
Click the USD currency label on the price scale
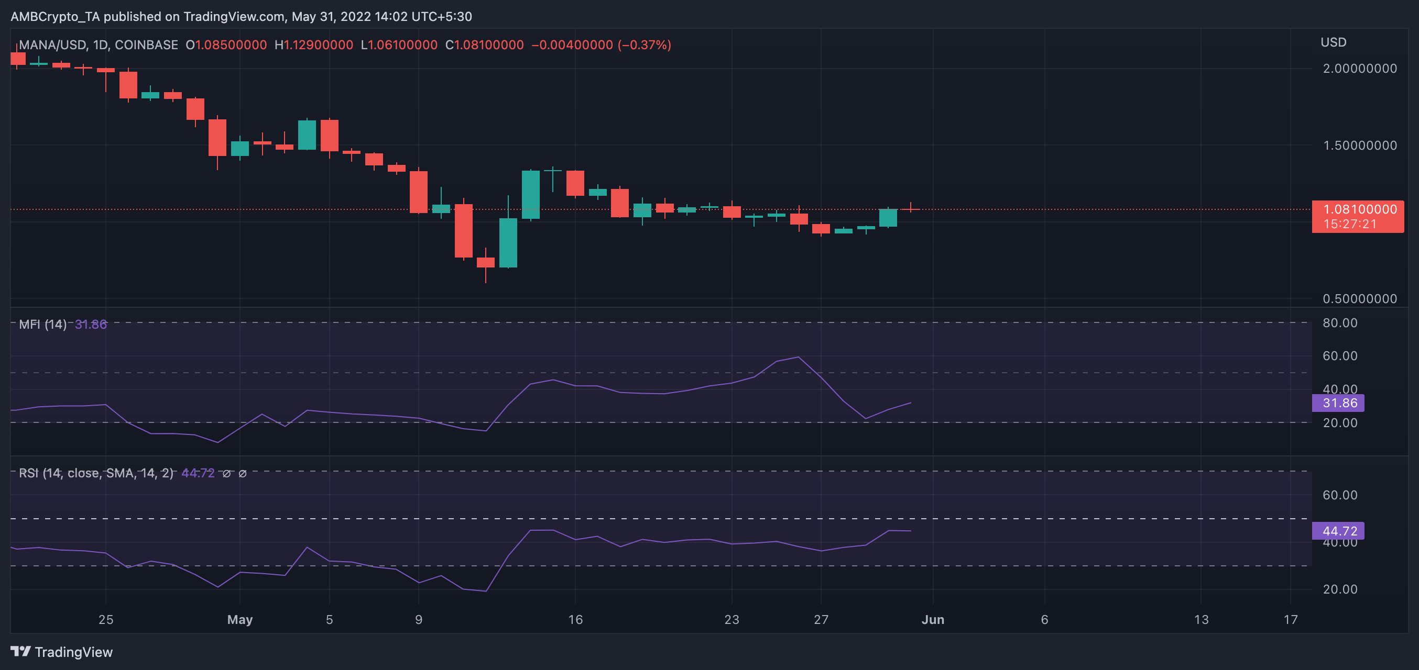(1334, 42)
